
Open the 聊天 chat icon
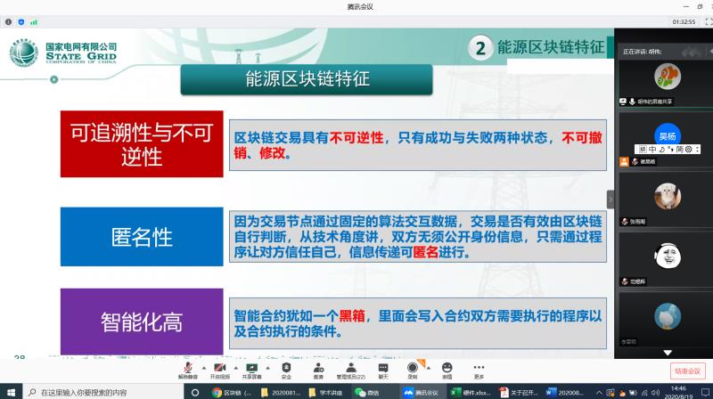pyautogui.click(x=383, y=367)
